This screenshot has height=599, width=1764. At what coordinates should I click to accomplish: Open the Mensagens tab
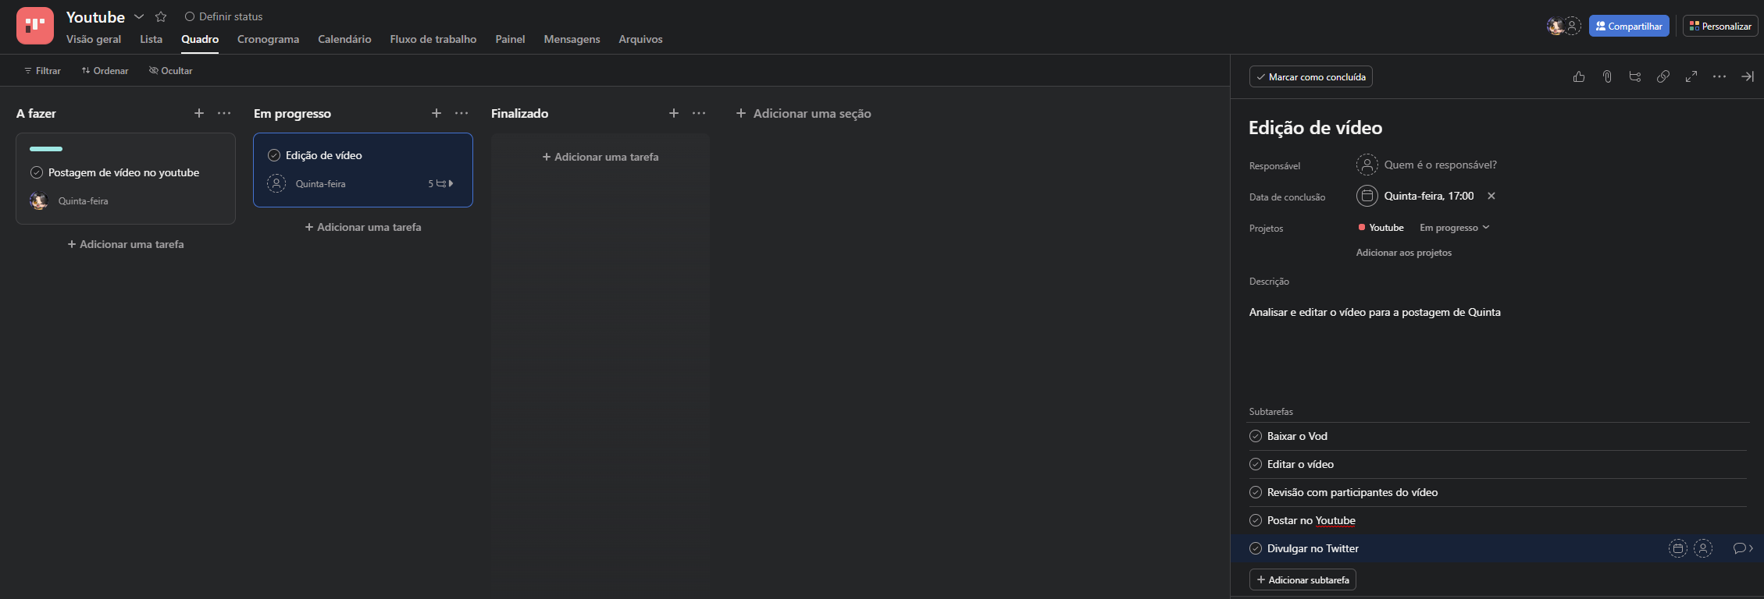click(572, 39)
